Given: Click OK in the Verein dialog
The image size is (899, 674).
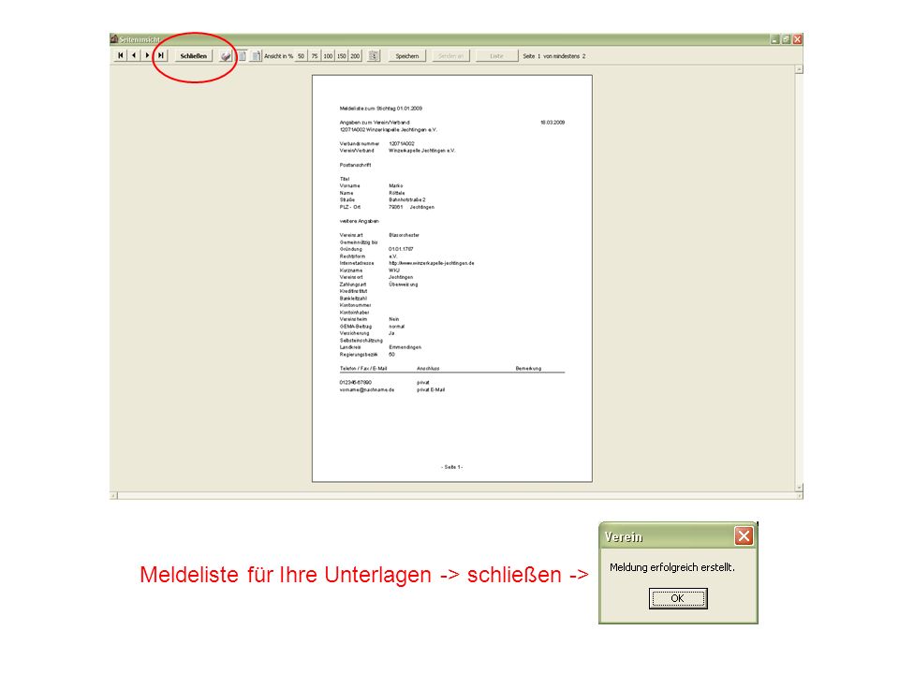Looking at the screenshot, I should 678,598.
